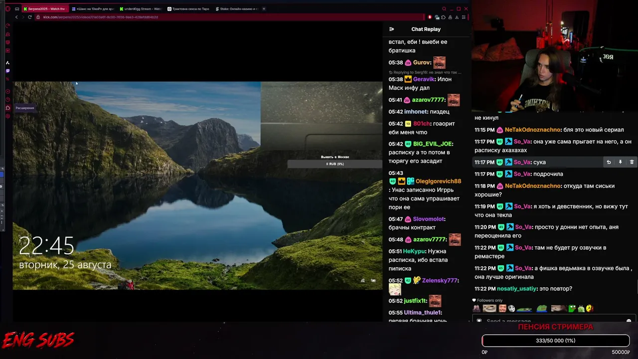Screen dimensions: 638x359
Task: Open Slovomolot's chat username
Action: [x=429, y=219]
